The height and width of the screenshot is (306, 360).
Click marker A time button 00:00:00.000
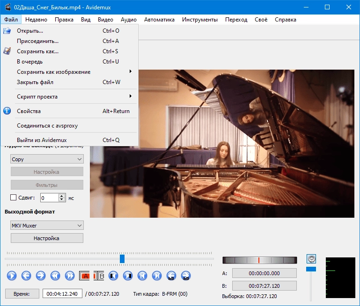[264, 273]
